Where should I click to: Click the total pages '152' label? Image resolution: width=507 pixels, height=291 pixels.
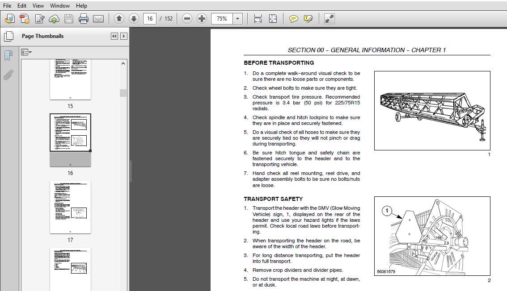coord(169,19)
